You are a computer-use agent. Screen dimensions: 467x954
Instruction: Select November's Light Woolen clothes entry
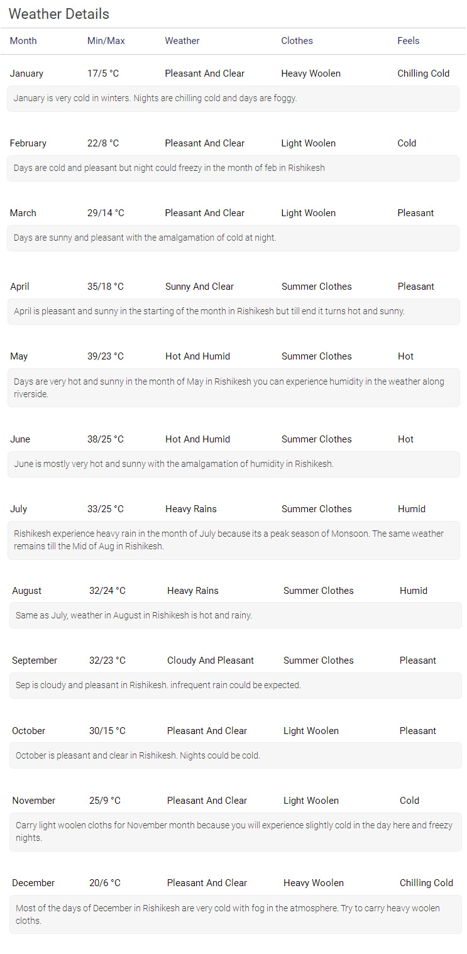311,801
